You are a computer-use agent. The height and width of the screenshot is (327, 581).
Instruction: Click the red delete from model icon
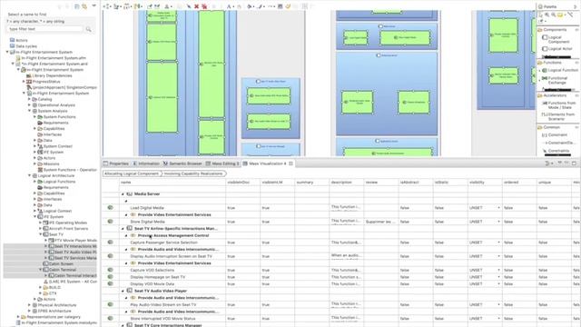tap(196, 6)
